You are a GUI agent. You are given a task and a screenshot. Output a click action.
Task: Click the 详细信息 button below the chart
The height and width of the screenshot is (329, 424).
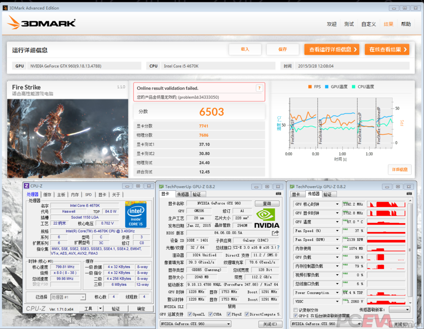pos(400,170)
